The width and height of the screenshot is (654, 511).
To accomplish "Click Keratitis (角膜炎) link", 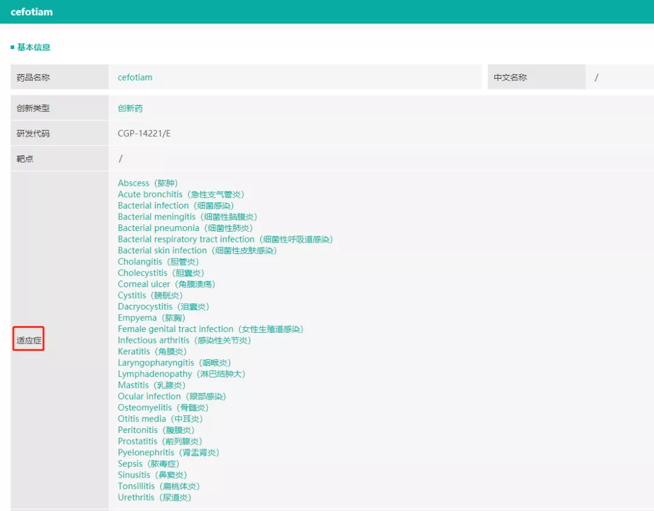I will (152, 352).
